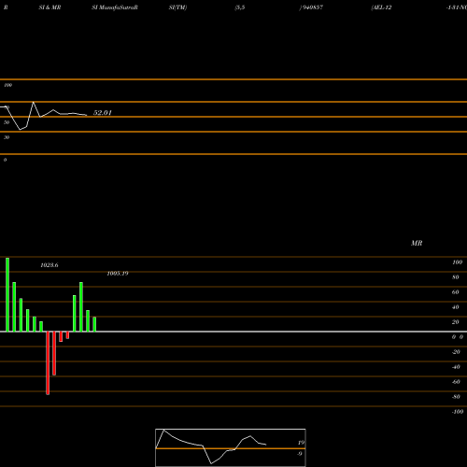Click the -40 label on the MR axis
Screen dimensions: 467x467
point(456,367)
